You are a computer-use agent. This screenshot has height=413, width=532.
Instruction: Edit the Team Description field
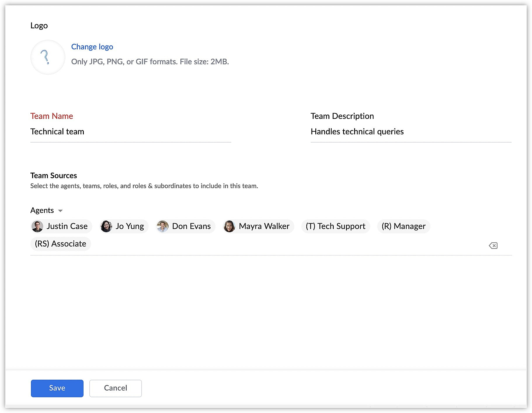[x=411, y=132]
